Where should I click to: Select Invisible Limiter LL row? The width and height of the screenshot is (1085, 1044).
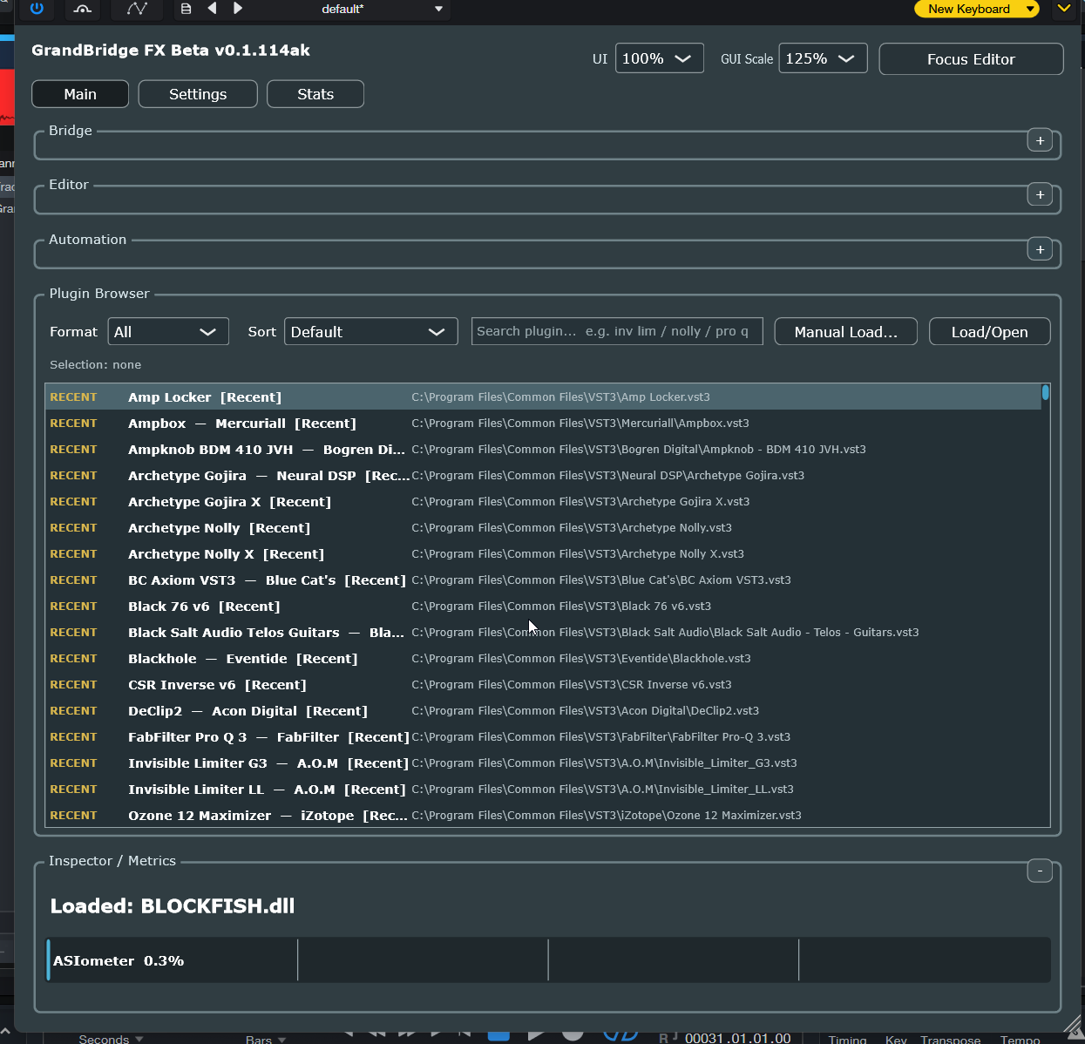[x=543, y=789]
